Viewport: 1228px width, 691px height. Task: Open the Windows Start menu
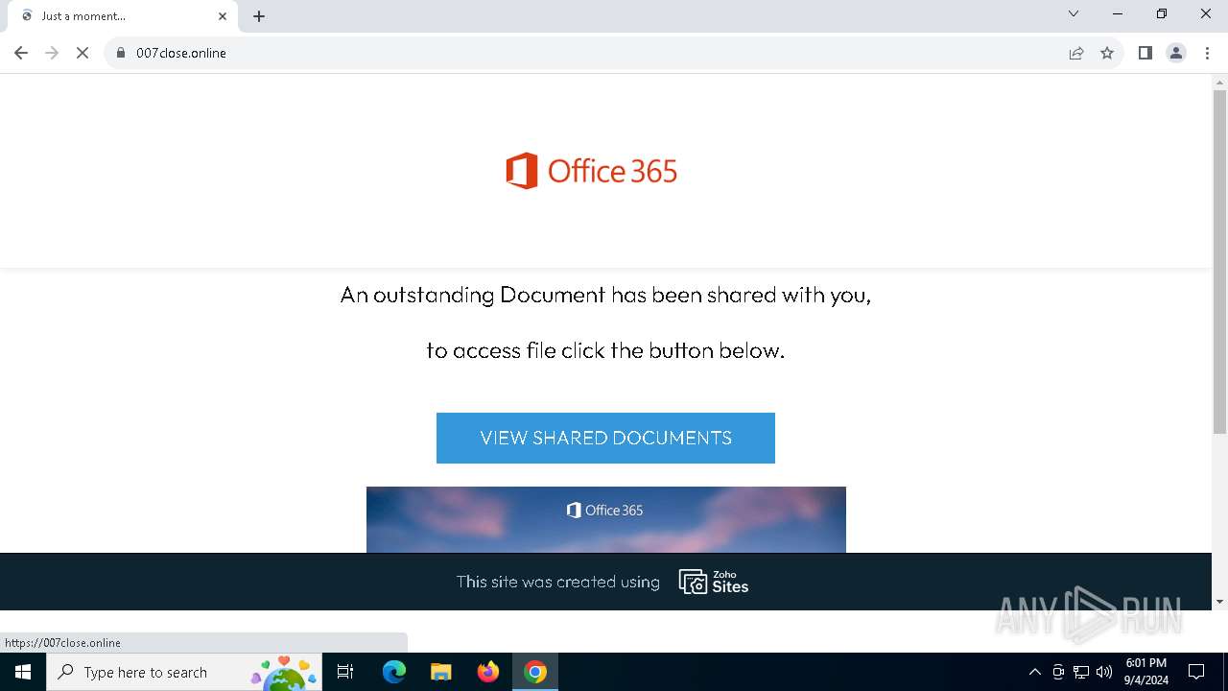(23, 672)
